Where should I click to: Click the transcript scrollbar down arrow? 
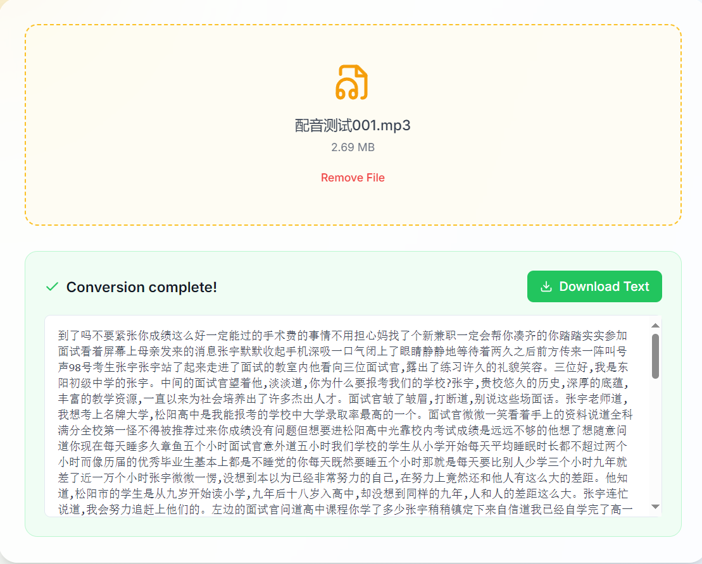coord(655,506)
